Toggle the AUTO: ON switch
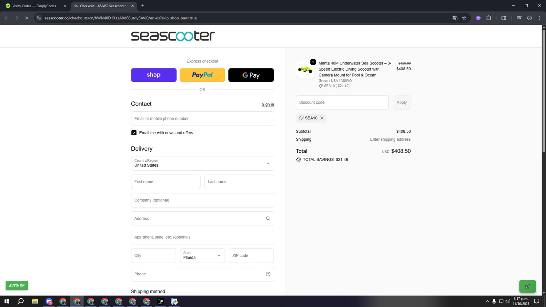 pos(17,285)
